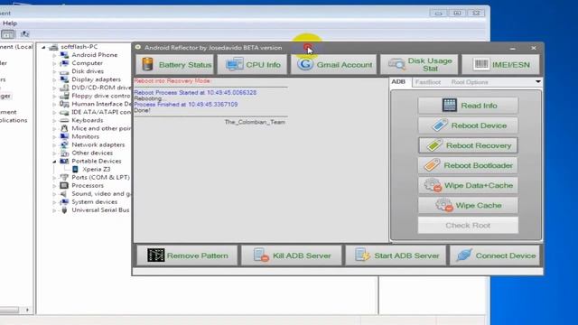Select the Computer tree item
This screenshot has width=578, height=325.
(x=88, y=63)
